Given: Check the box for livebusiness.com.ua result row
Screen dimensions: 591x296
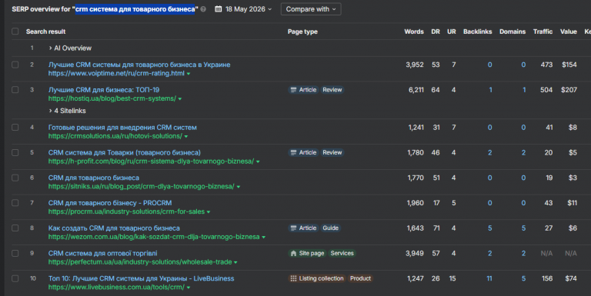Looking at the screenshot, I should [15, 278].
